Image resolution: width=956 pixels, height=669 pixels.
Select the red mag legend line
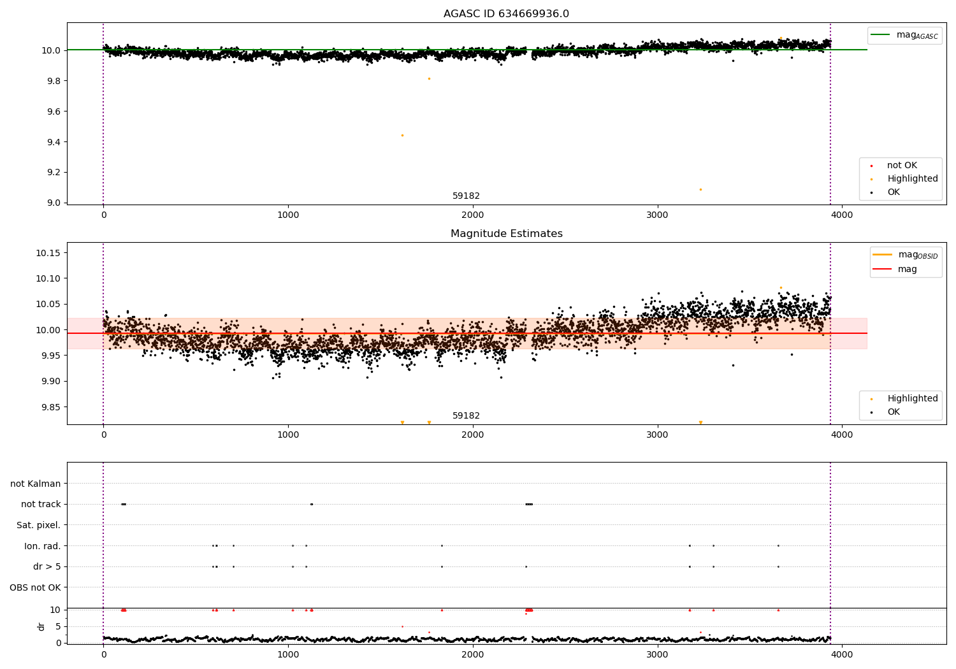click(882, 270)
